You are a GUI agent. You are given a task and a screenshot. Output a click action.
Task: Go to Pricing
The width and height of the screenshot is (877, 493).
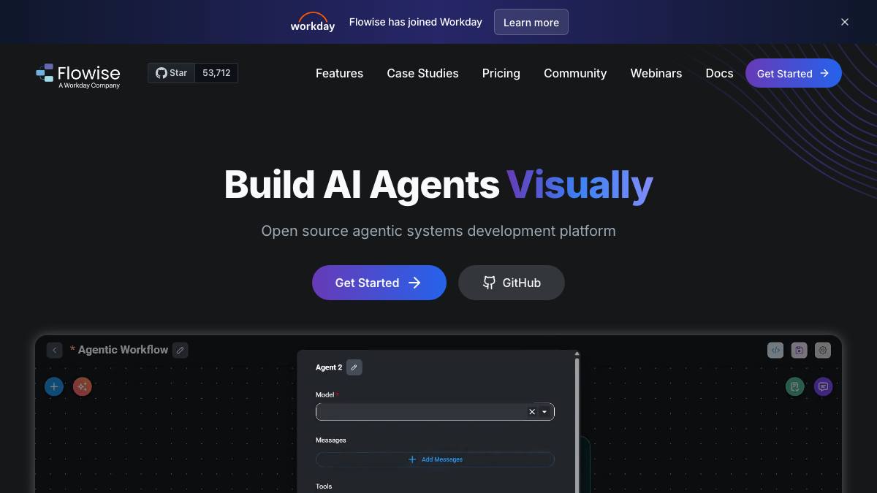click(501, 73)
